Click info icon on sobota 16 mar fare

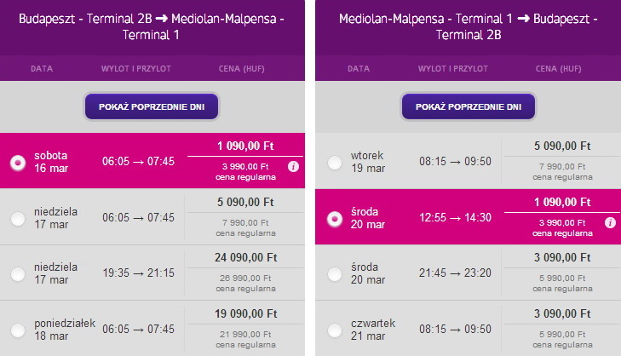293,167
